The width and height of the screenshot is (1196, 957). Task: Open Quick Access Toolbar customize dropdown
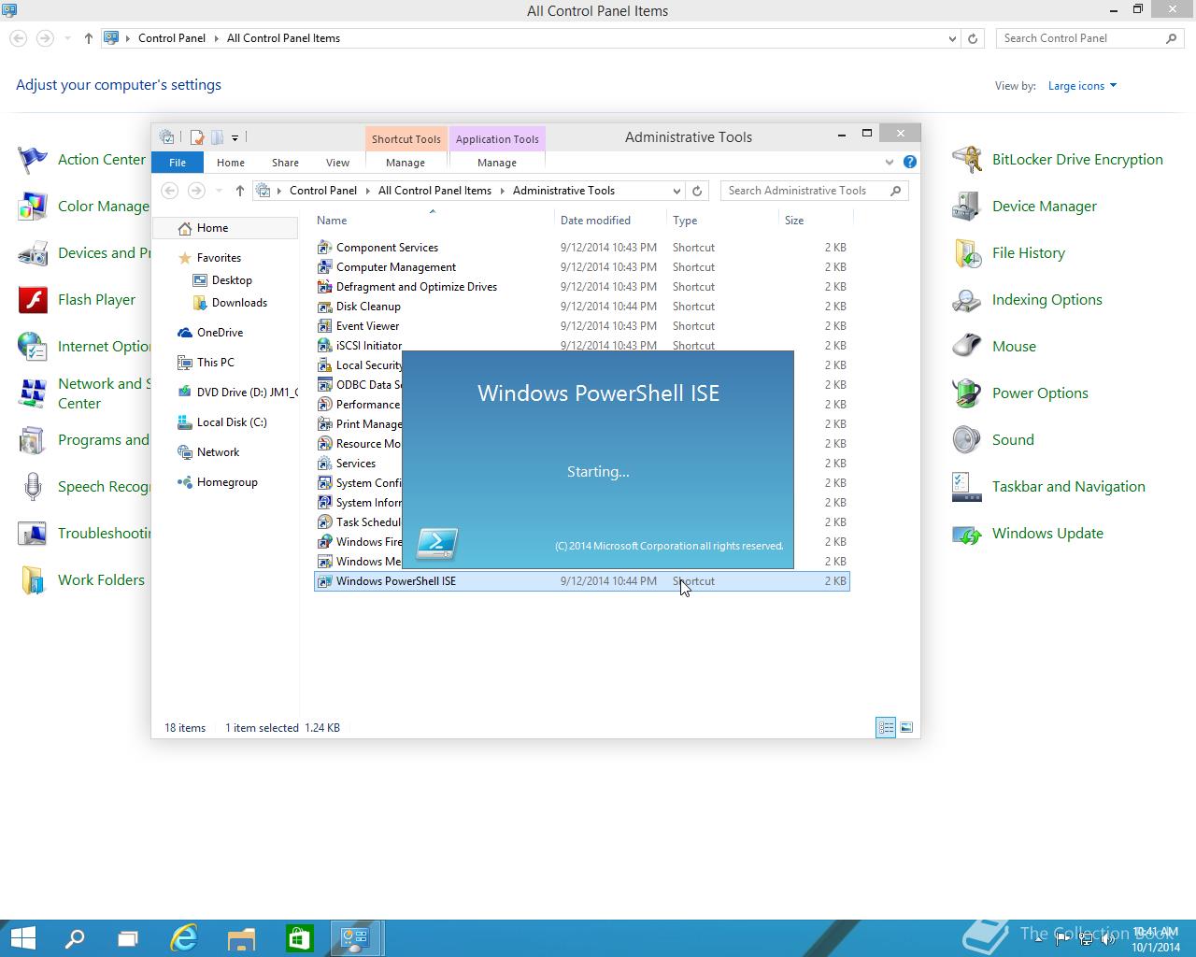[235, 137]
